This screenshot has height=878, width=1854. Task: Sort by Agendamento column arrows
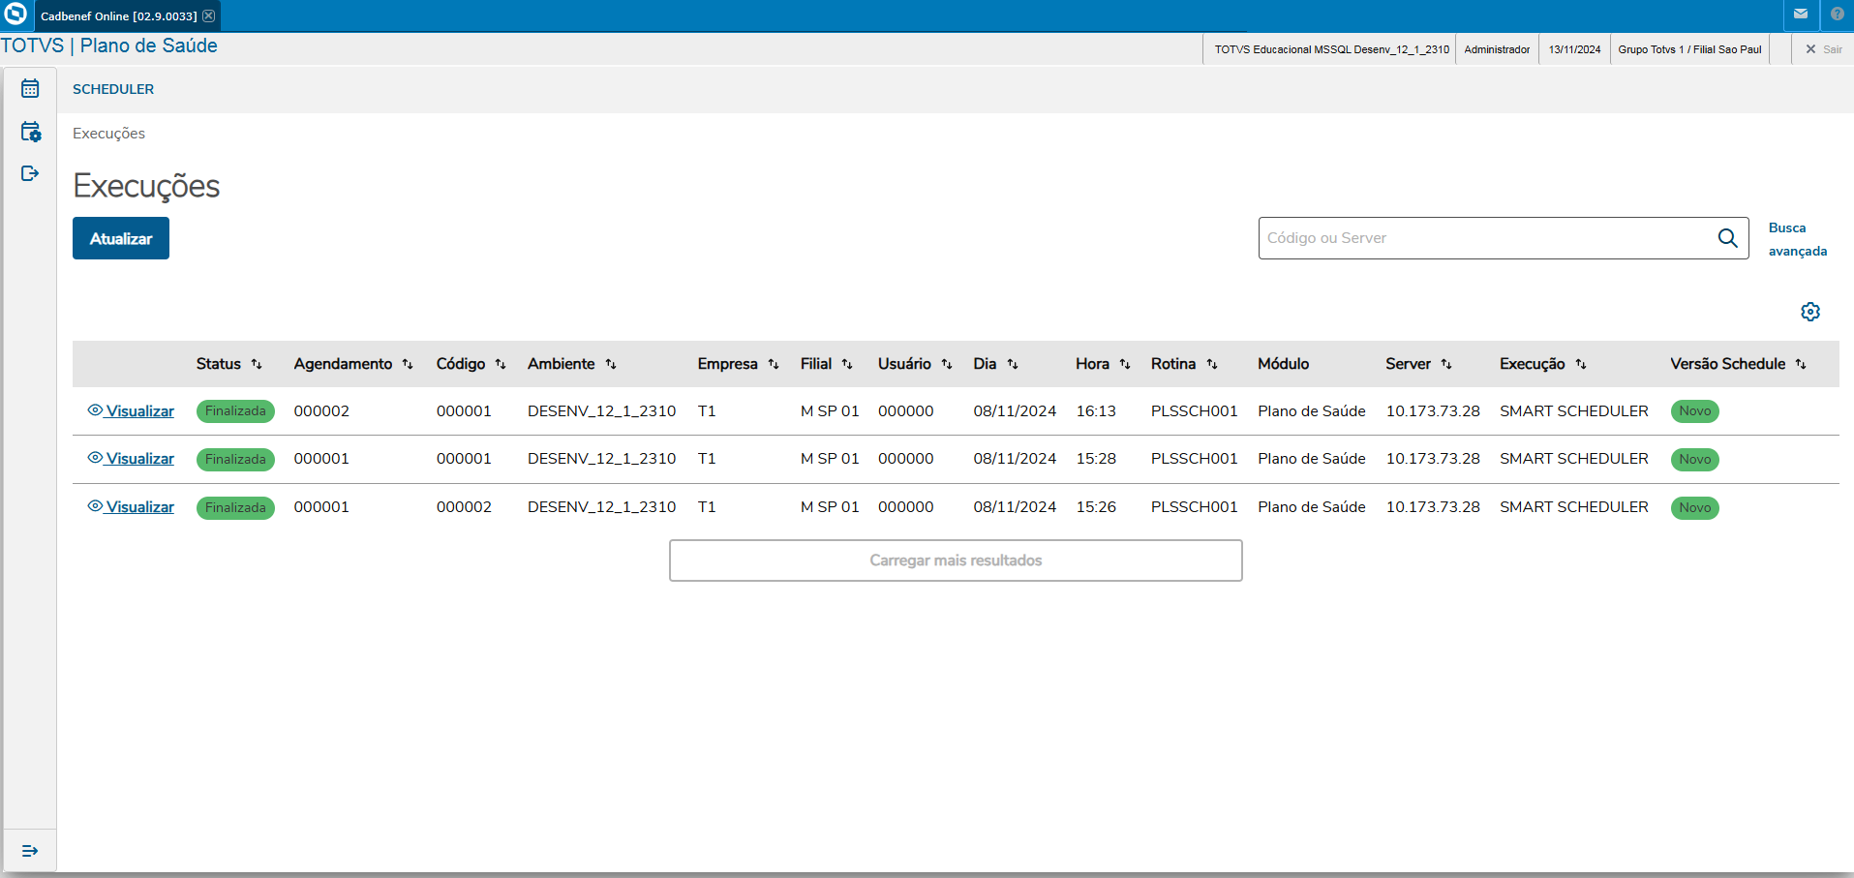click(408, 364)
